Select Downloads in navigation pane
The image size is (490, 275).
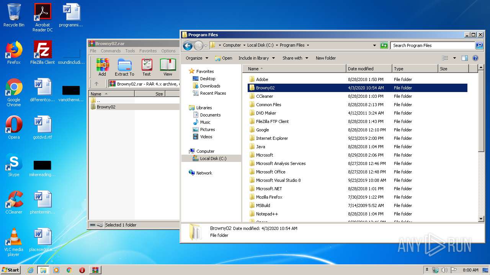[210, 86]
